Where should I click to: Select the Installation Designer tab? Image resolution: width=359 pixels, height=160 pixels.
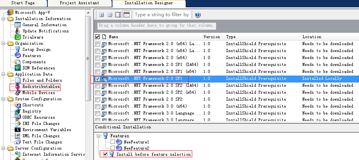(x=149, y=3)
